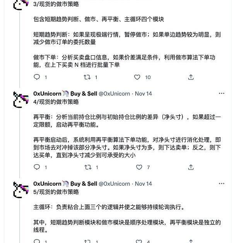
Task: Open @0xUnicorn handle on tweet 5
Action: (114, 184)
